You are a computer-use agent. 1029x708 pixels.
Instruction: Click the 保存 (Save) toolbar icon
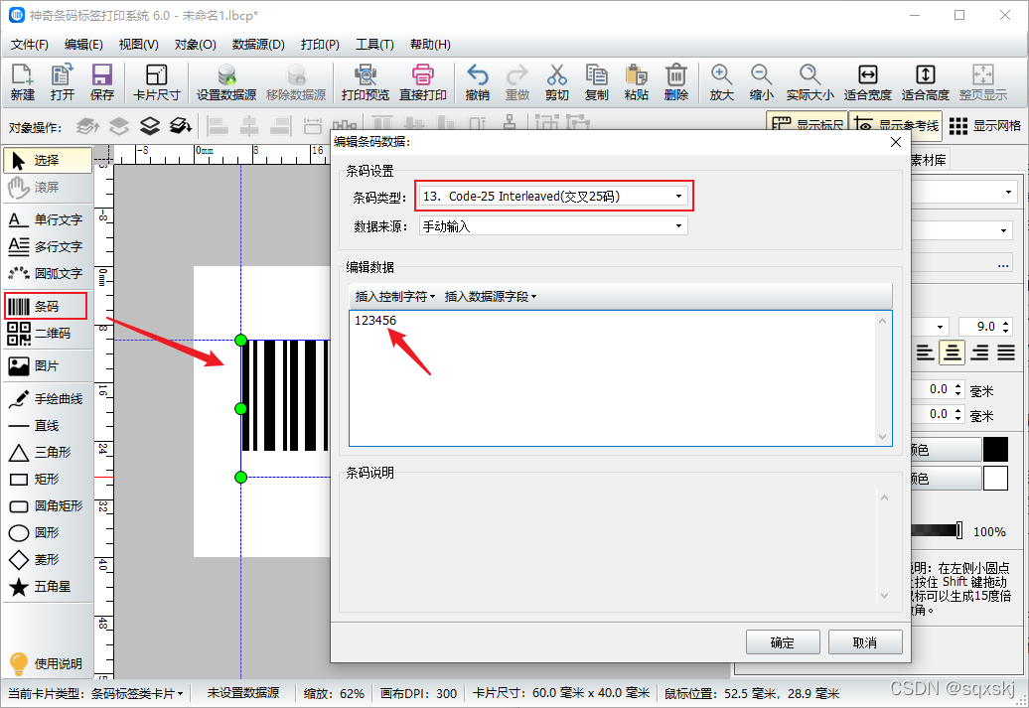tap(101, 82)
